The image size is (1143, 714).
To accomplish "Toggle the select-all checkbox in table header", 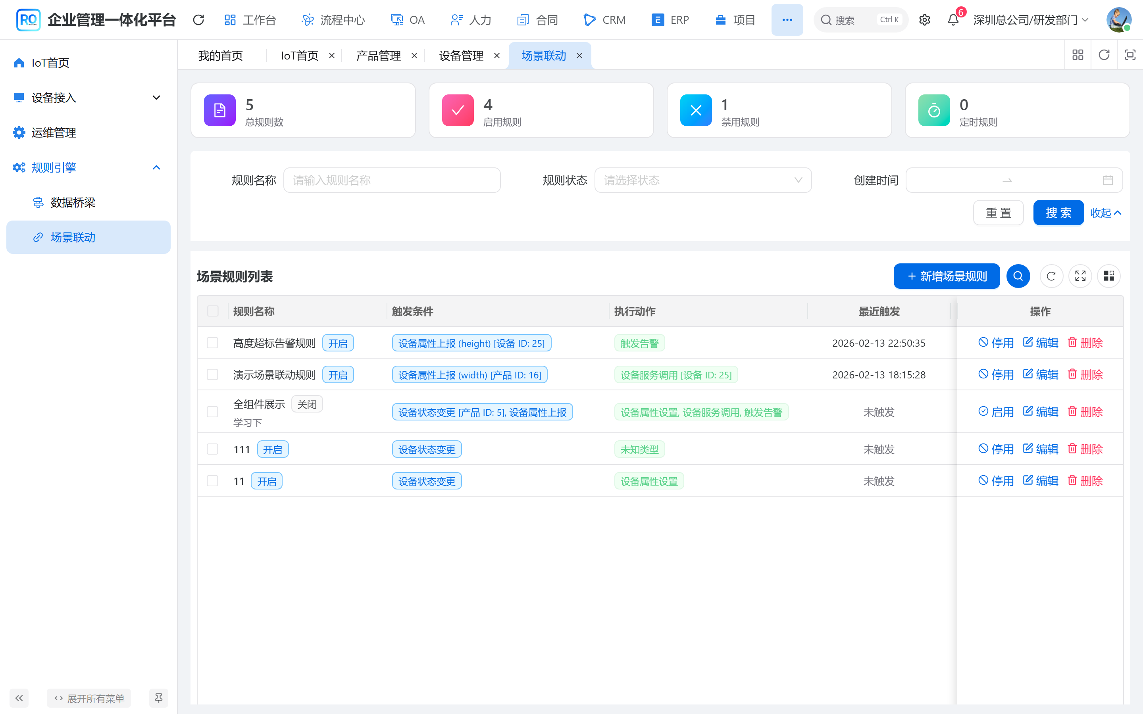I will (x=213, y=311).
